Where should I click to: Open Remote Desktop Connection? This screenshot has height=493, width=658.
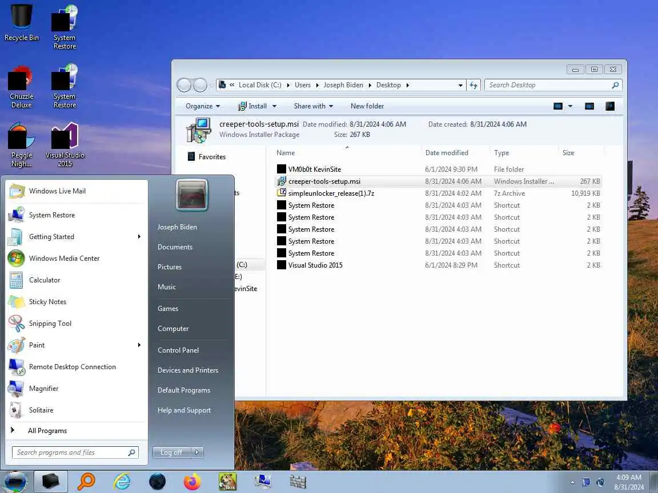pos(77,367)
